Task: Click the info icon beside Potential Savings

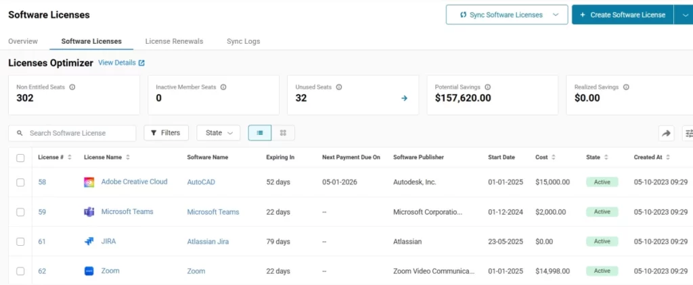Action: coord(487,87)
